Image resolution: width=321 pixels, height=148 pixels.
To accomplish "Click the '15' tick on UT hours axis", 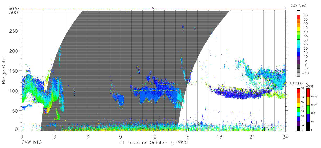I will click(x=187, y=137).
